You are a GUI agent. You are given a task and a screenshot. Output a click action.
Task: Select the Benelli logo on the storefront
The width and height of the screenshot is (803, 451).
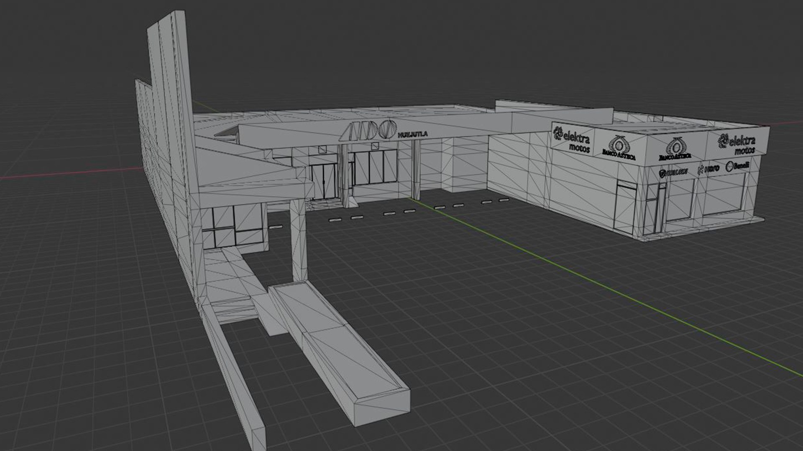point(738,166)
